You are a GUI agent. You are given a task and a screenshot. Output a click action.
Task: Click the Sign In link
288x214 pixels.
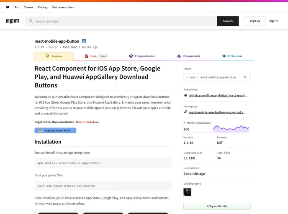274,21
